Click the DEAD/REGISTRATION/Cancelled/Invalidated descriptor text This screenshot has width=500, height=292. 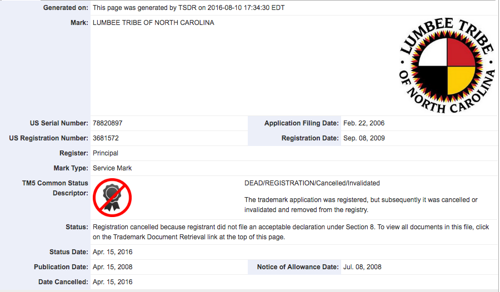(x=312, y=183)
